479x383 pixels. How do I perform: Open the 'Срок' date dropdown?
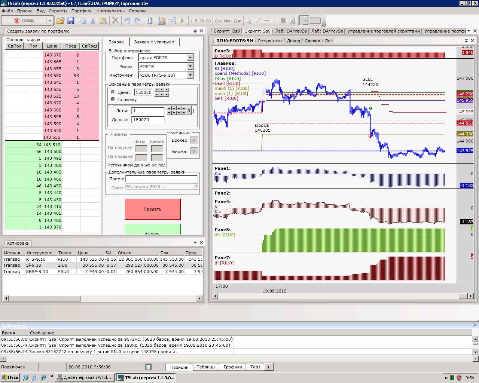(x=195, y=187)
